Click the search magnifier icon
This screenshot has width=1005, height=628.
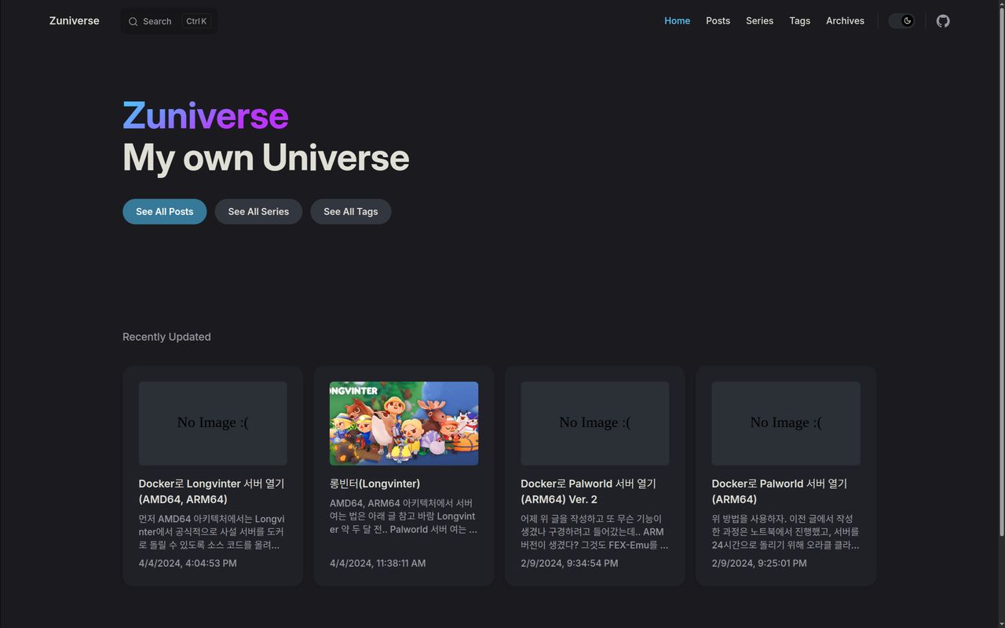tap(133, 22)
